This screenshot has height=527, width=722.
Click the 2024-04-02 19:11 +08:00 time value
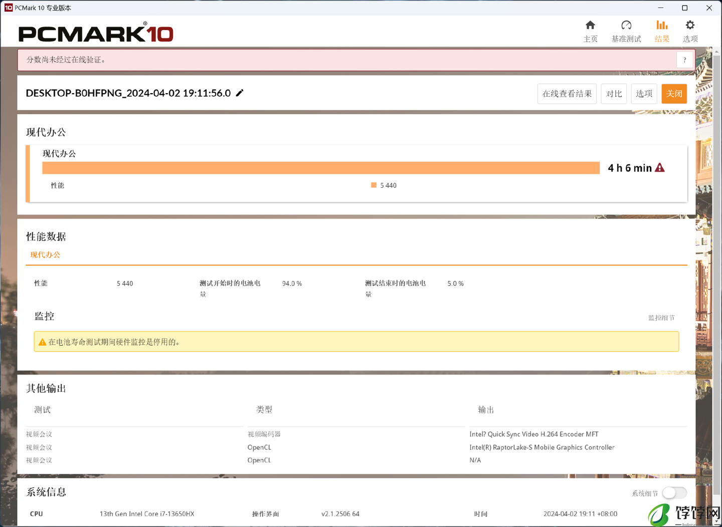pyautogui.click(x=580, y=514)
